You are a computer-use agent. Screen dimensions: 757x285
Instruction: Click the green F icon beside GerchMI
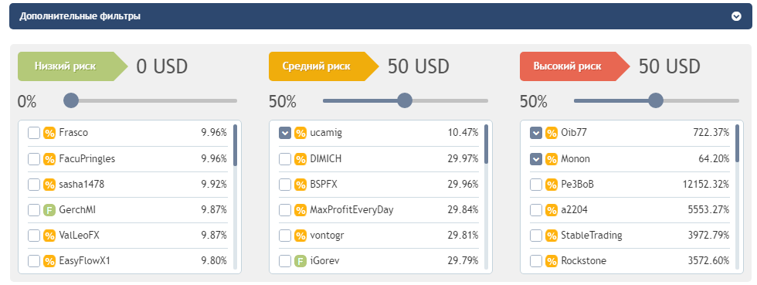tap(49, 210)
